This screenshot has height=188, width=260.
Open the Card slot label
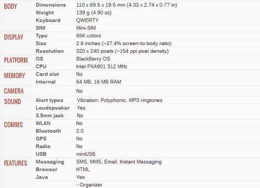[x=47, y=74]
